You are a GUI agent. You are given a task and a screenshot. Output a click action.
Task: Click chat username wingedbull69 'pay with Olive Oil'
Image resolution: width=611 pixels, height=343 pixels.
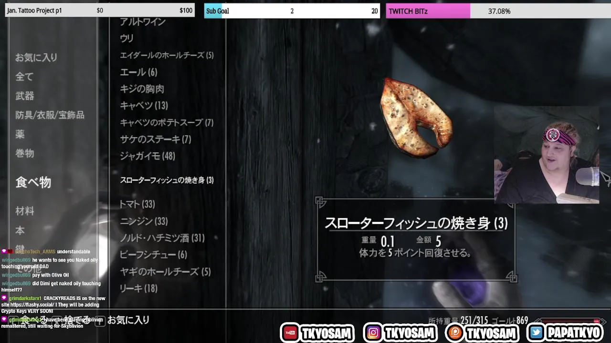[x=16, y=275]
